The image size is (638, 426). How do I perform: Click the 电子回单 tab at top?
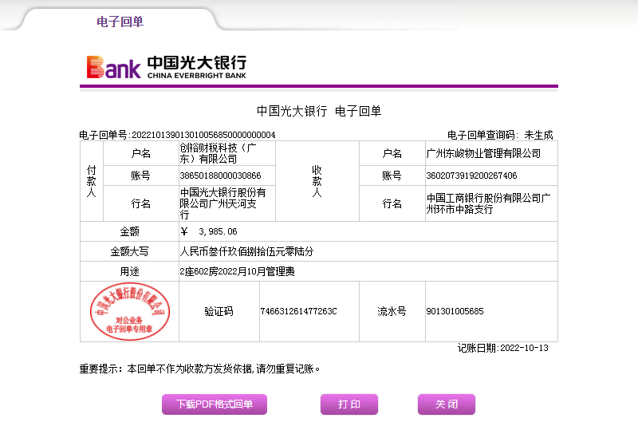(120, 22)
